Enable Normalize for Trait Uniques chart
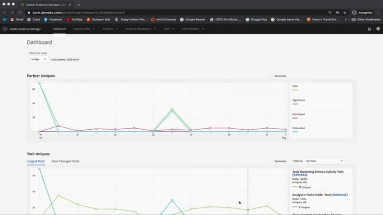 pos(271,161)
